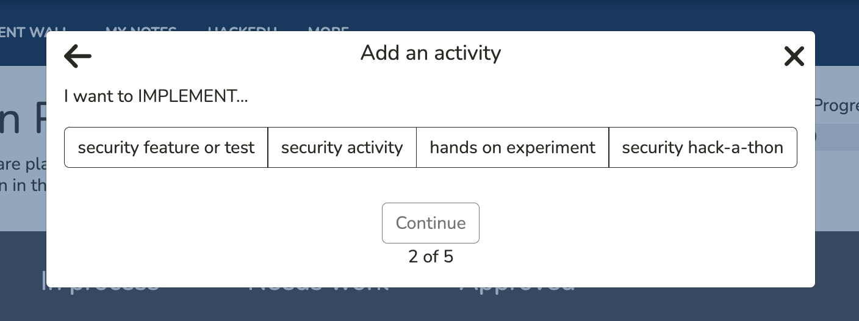Click the back arrow in the dialog
Viewport: 859px width, 321px height.
tap(77, 56)
